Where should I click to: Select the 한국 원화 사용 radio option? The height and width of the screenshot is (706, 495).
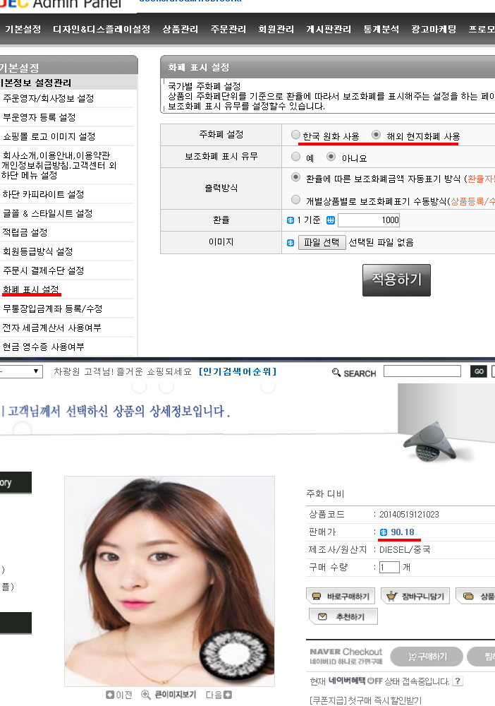(x=295, y=134)
